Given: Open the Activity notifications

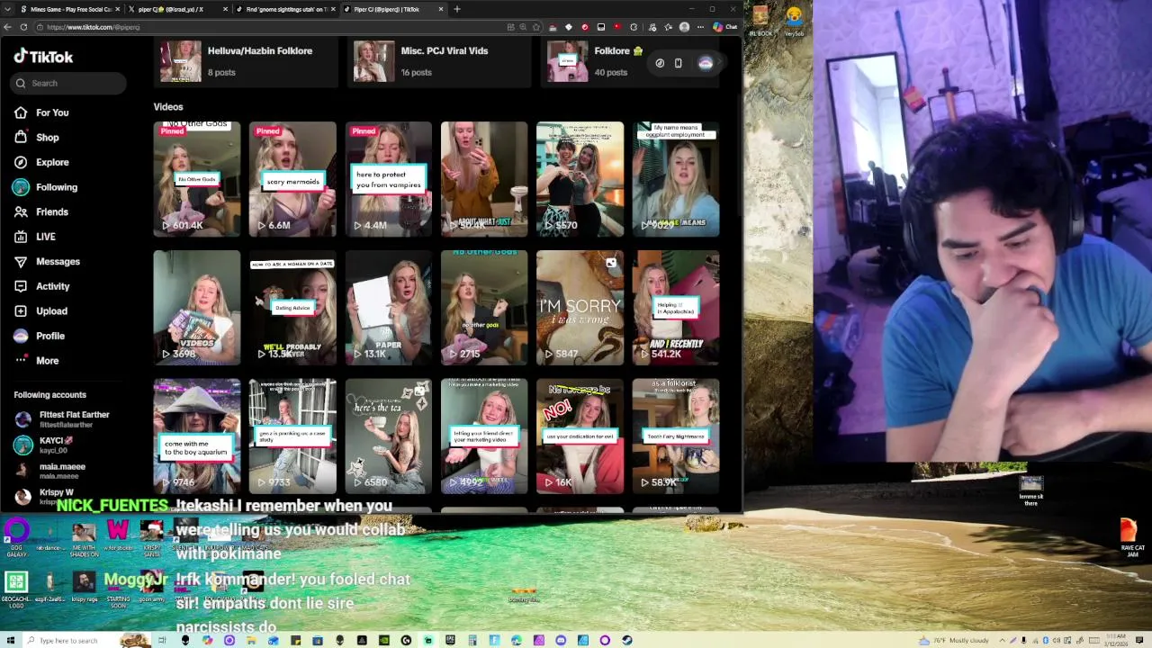Looking at the screenshot, I should [x=41, y=286].
